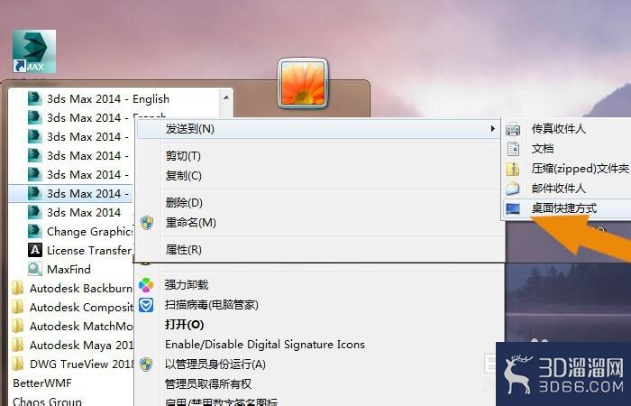The image size is (631, 406).
Task: Click the icon beside 3ds Max 2014 - English
Action: pos(34,98)
